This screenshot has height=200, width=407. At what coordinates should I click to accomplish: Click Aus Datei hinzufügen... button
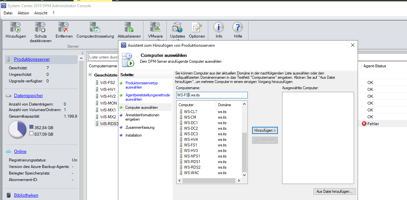pos(334,192)
